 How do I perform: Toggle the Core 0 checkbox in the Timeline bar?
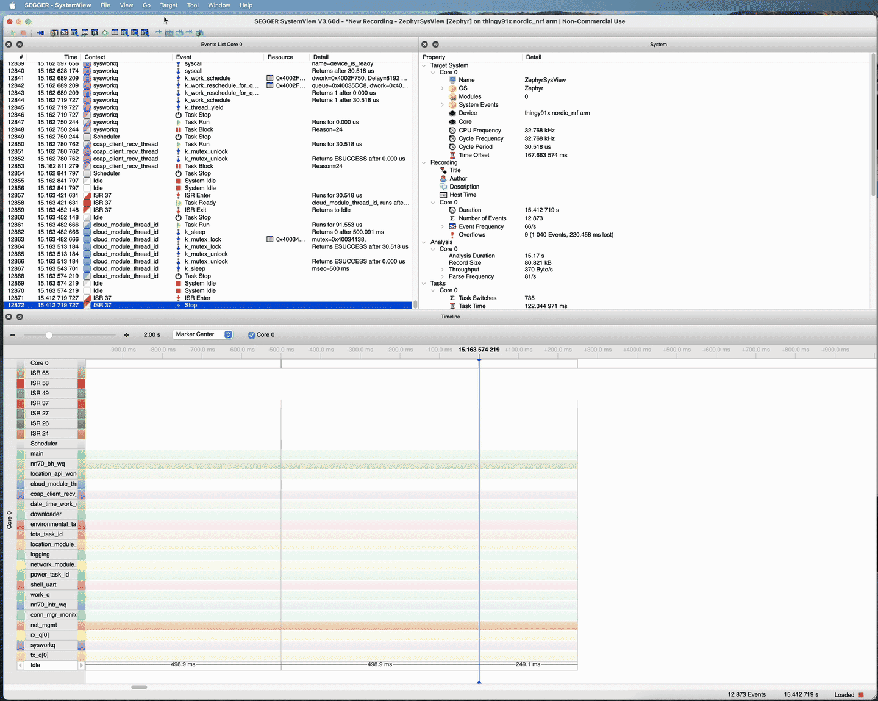tap(251, 334)
